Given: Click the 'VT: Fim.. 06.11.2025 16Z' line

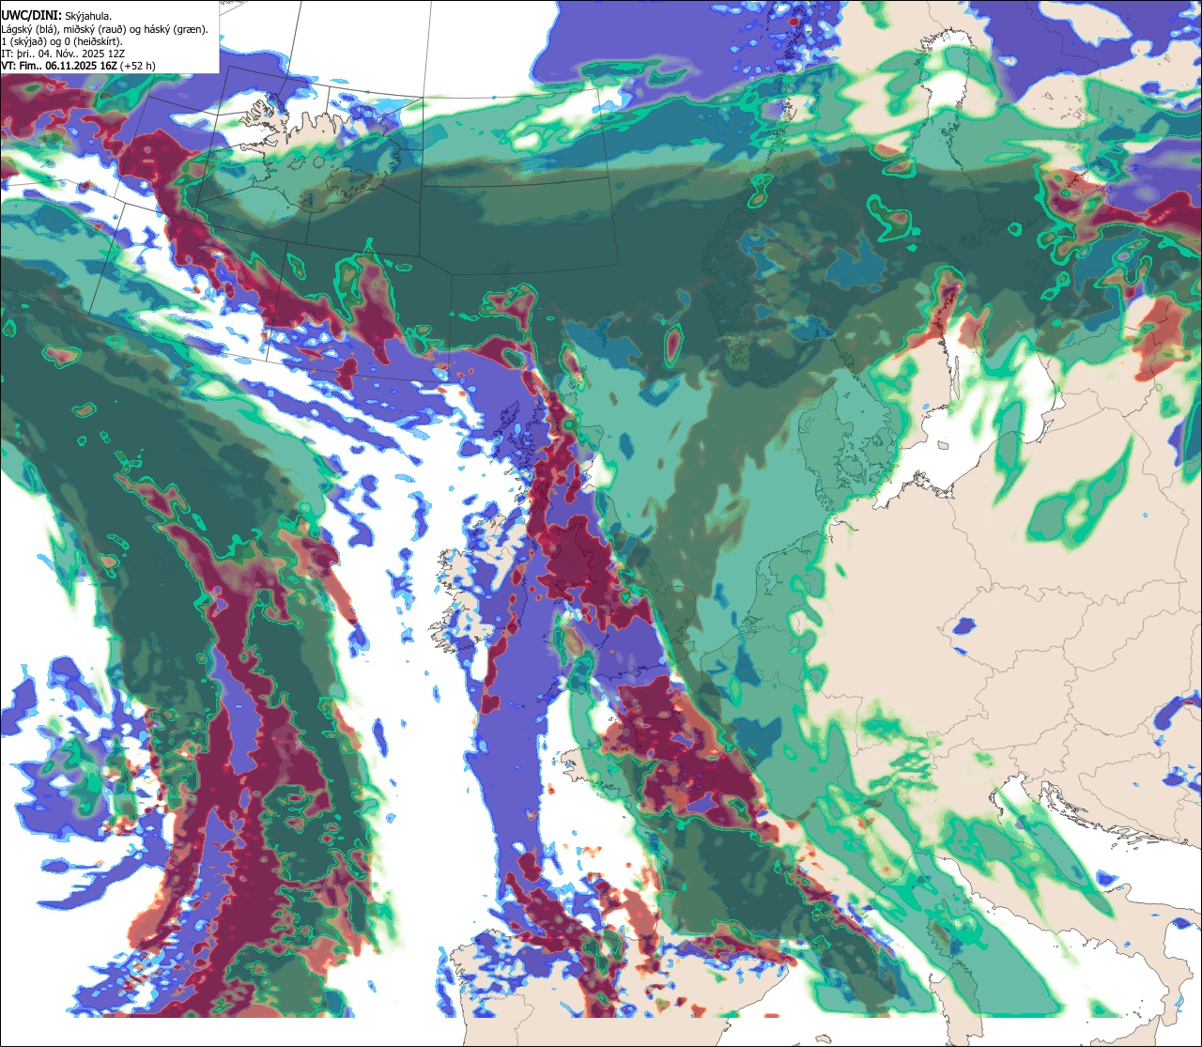Looking at the screenshot, I should pos(79,66).
